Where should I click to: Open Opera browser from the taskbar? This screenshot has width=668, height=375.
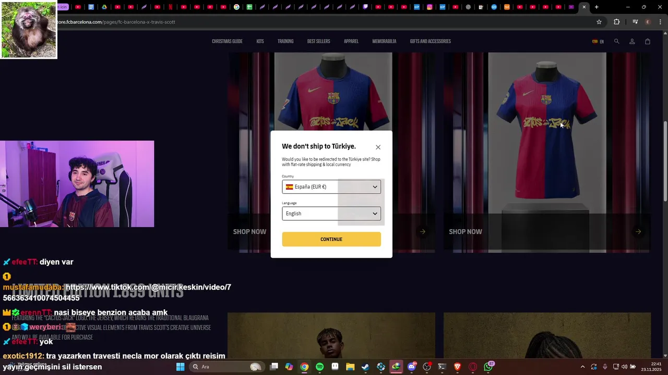[473, 367]
